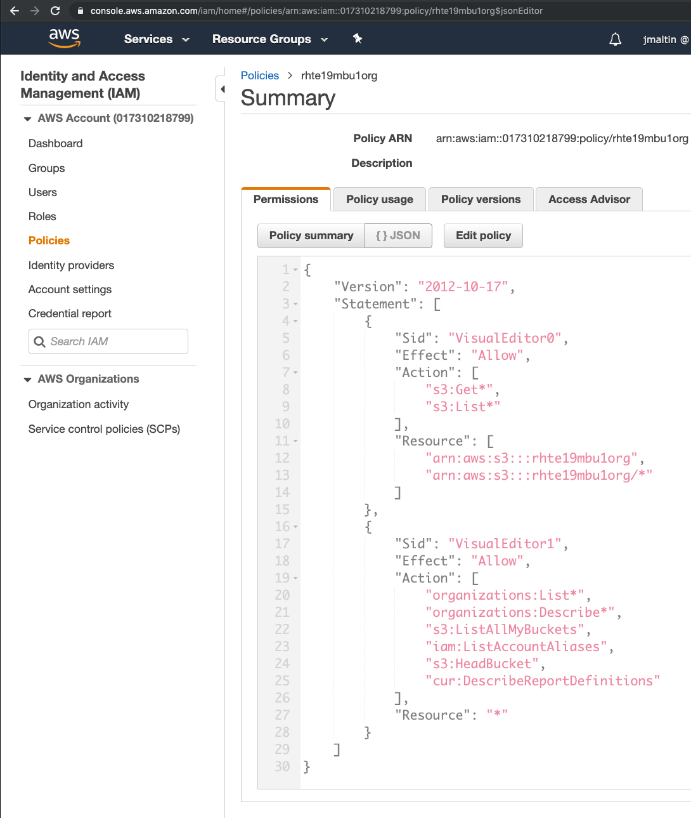Click the search magnifier icon in IAM search
Viewport: 691px width, 818px height.
[x=39, y=341]
